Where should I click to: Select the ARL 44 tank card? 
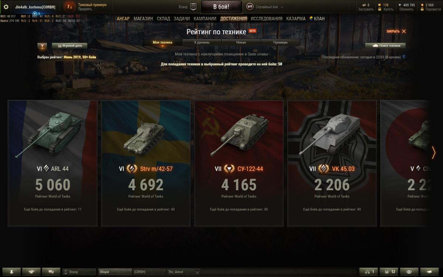(x=53, y=163)
